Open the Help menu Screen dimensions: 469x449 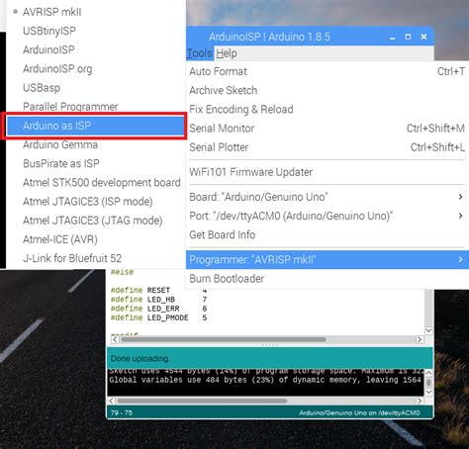pos(227,53)
